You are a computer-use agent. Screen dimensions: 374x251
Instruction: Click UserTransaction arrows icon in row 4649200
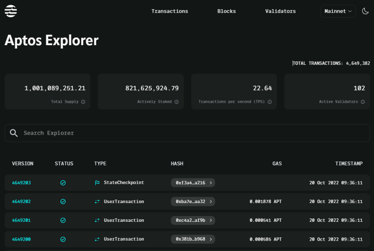pyautogui.click(x=97, y=239)
